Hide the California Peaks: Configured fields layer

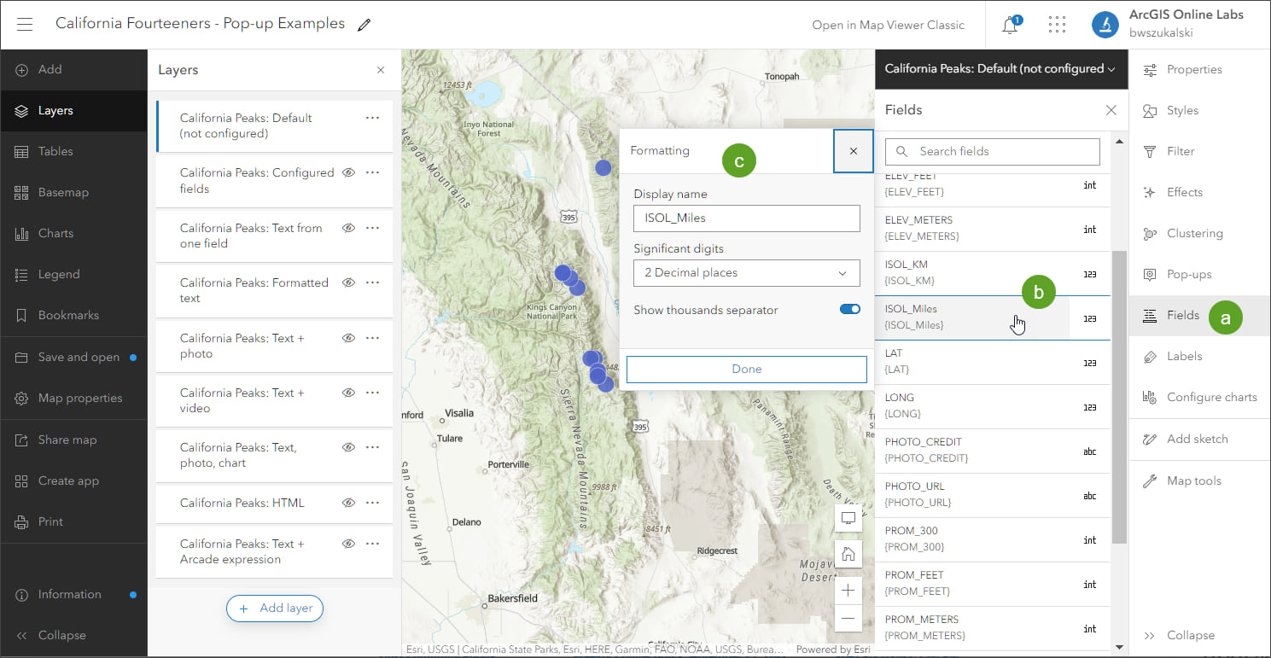pos(348,172)
